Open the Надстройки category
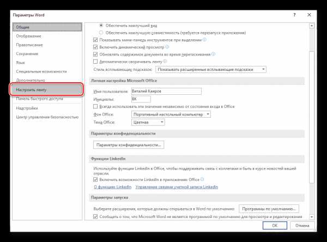 tap(47, 108)
